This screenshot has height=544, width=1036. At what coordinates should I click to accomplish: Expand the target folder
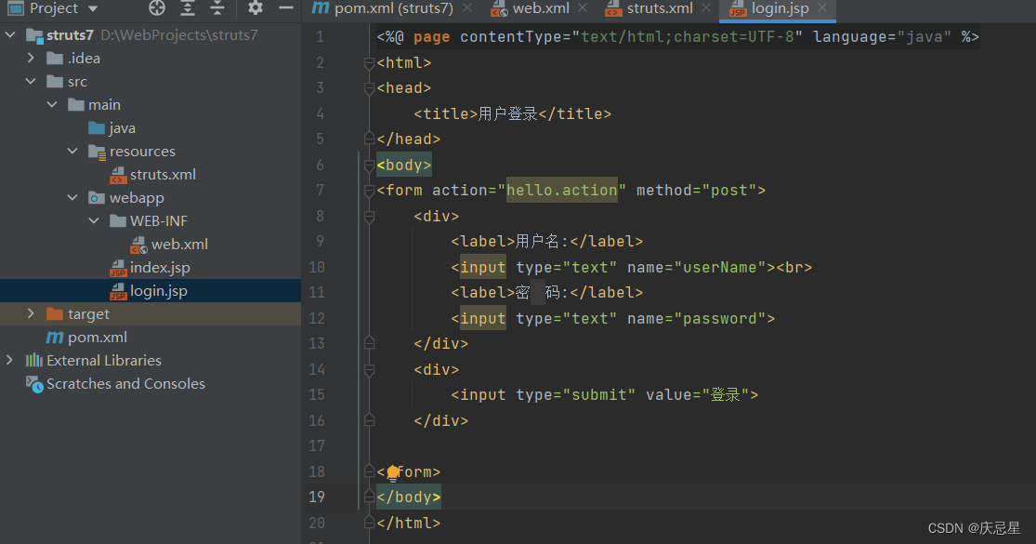[31, 313]
